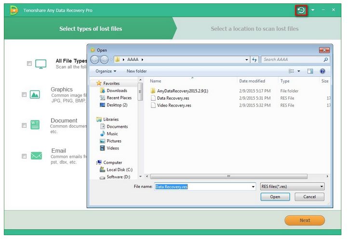Click the refresh icon beside address bar

[254, 60]
